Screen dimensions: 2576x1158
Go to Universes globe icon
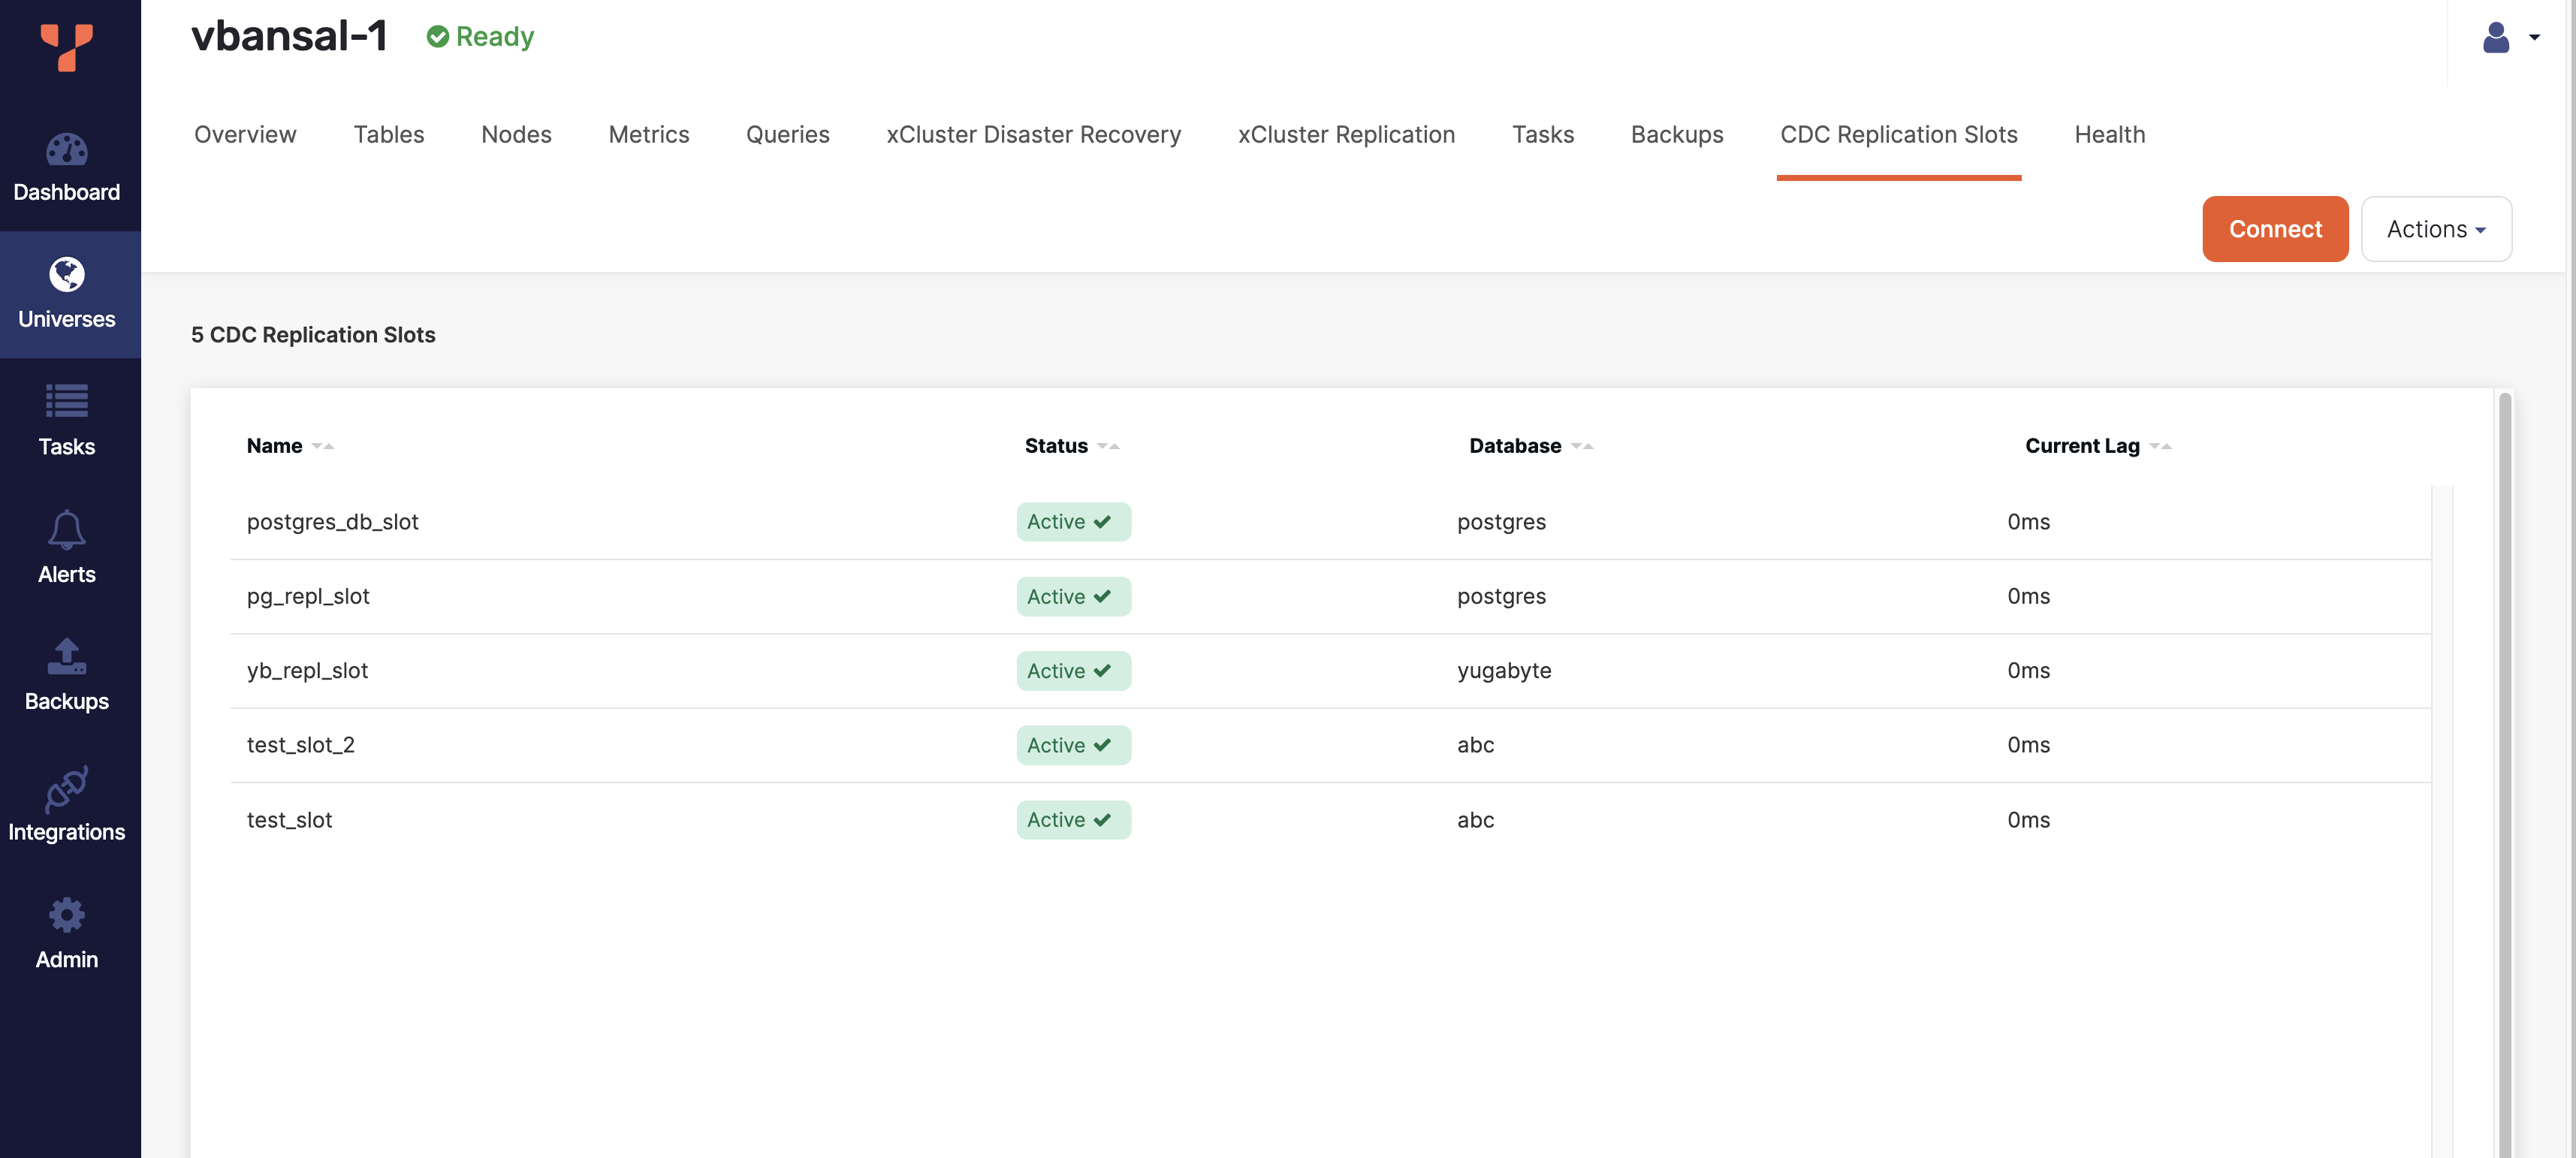[x=66, y=274]
